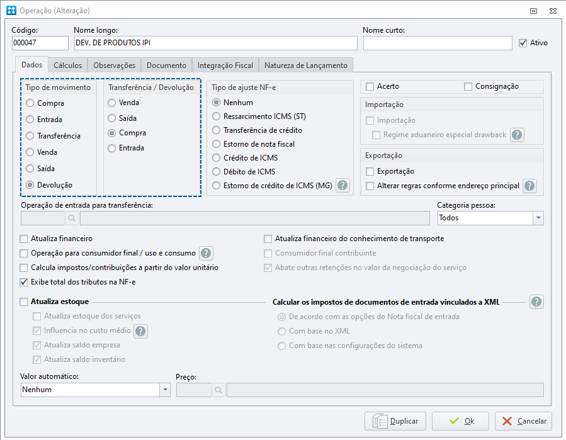Enable Calcula impostos/contribuições a partir do valor unitário
566x440 pixels.
tap(23, 268)
